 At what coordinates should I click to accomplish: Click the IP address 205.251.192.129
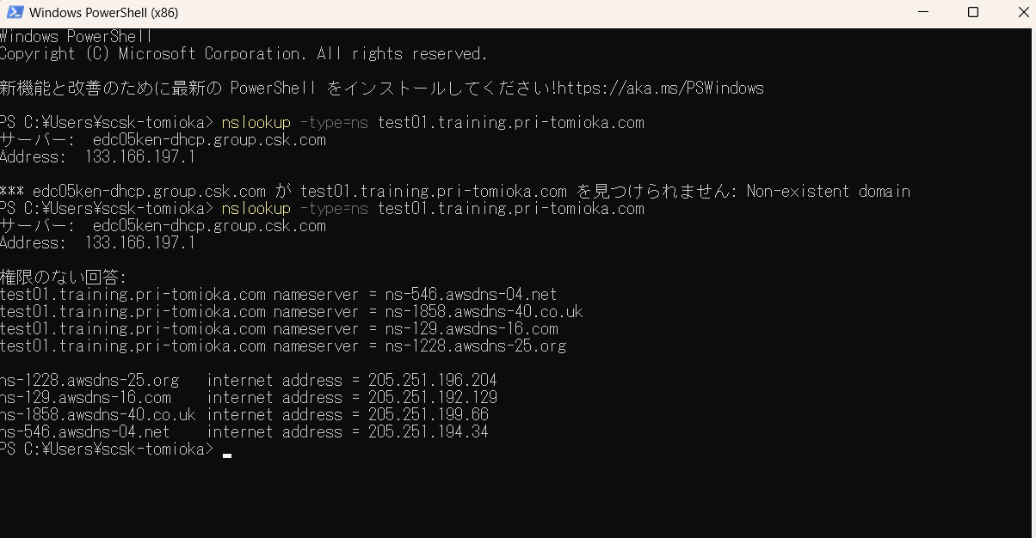click(432, 398)
